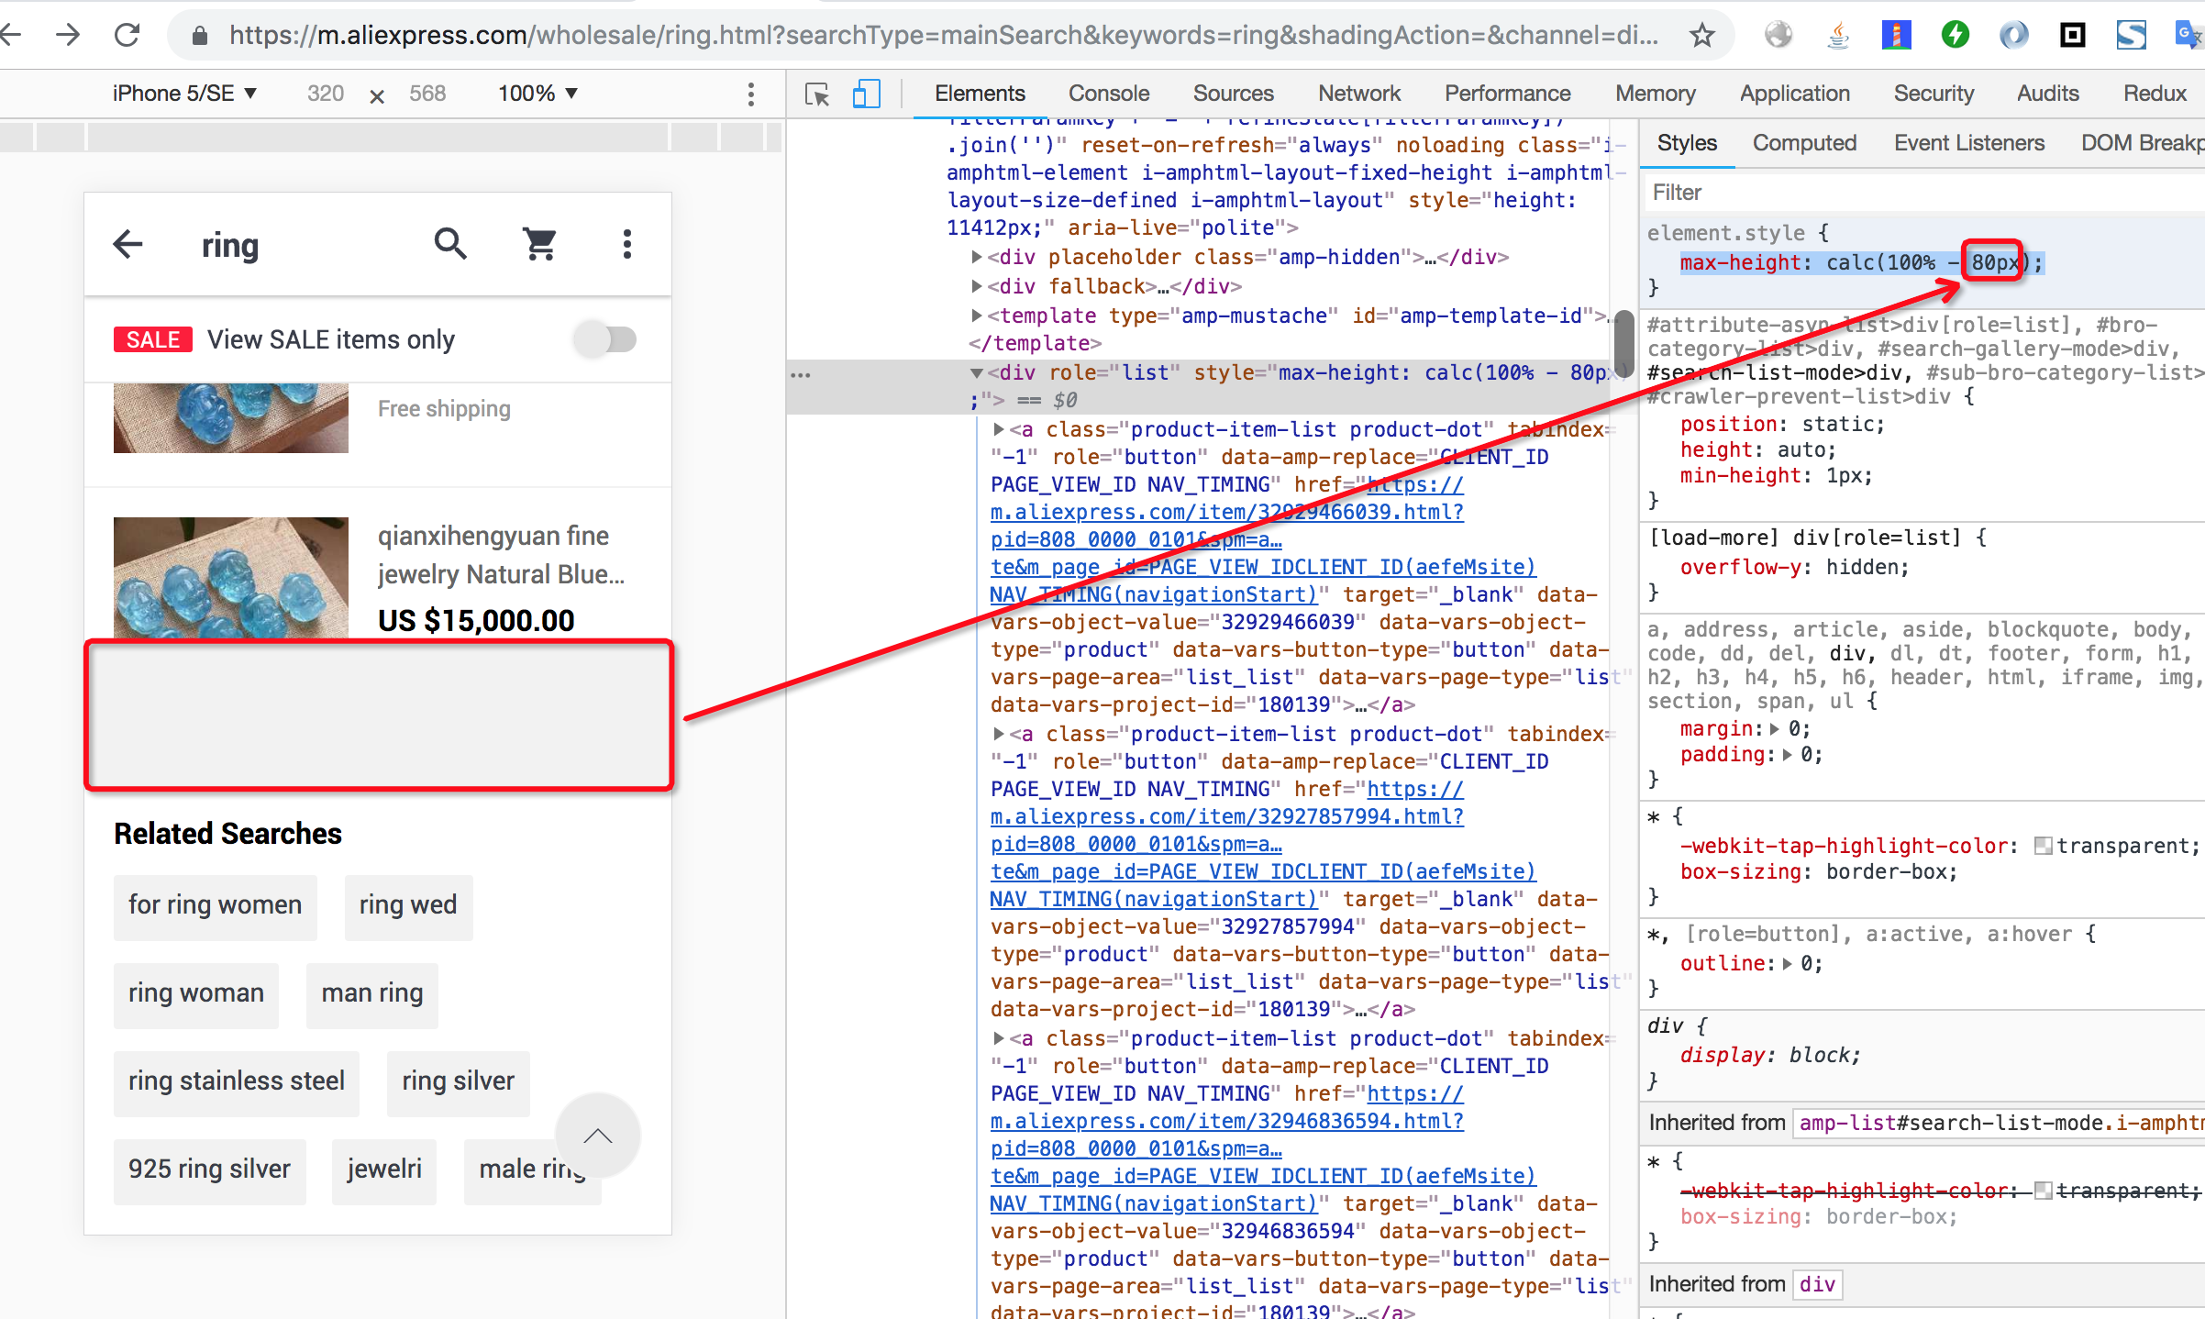The width and height of the screenshot is (2205, 1319).
Task: Switch to the Console tab
Action: (x=1108, y=94)
